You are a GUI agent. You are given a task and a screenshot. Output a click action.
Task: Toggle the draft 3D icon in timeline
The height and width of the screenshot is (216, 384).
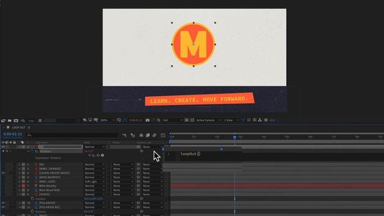point(133,135)
